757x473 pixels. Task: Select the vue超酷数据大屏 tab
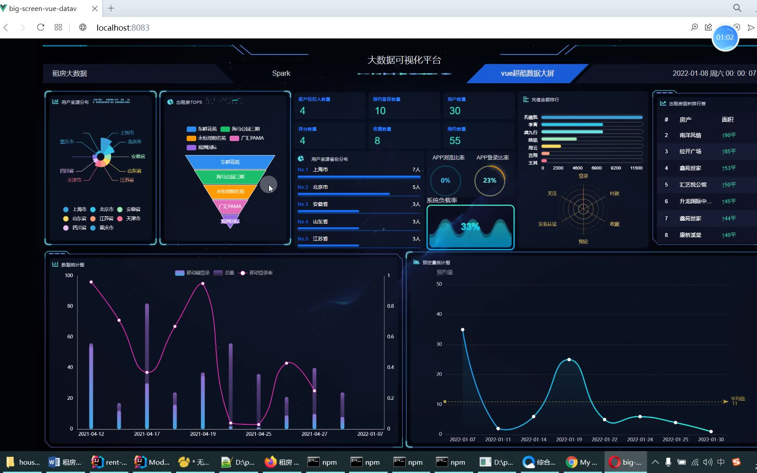click(x=527, y=74)
